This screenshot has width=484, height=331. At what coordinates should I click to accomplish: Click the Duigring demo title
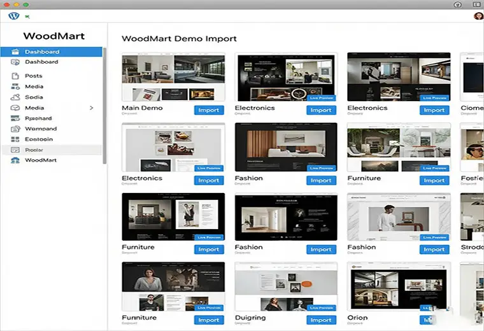pyautogui.click(x=250, y=318)
